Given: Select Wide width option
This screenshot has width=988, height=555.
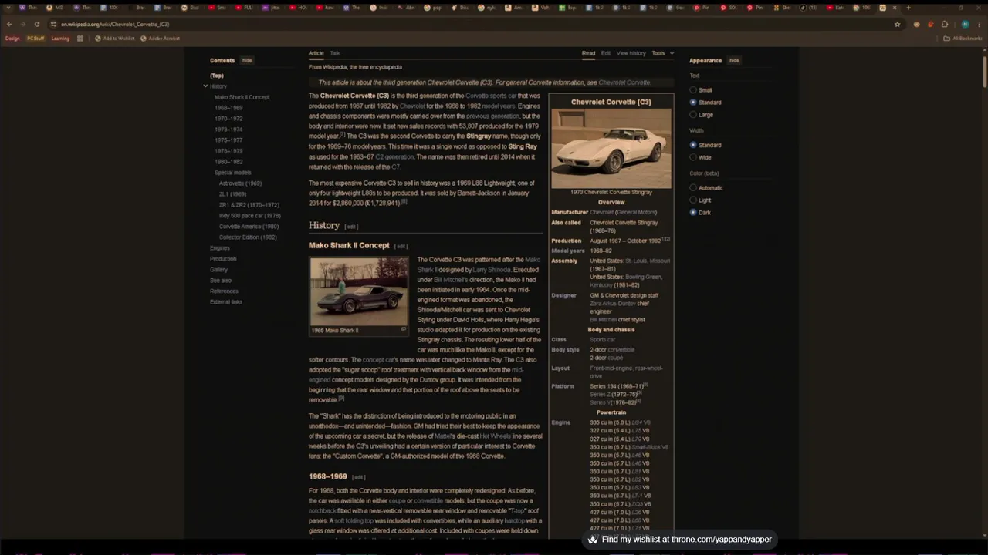Looking at the screenshot, I should point(693,157).
